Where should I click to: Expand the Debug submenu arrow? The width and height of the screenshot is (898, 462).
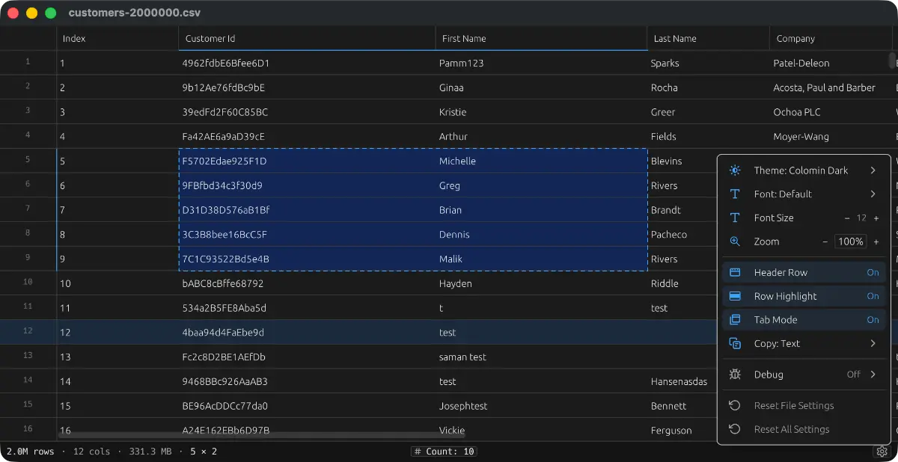point(873,375)
